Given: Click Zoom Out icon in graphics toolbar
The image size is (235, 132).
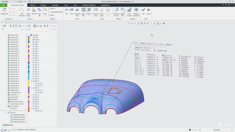Looking at the screenshot, I should 135,23.
